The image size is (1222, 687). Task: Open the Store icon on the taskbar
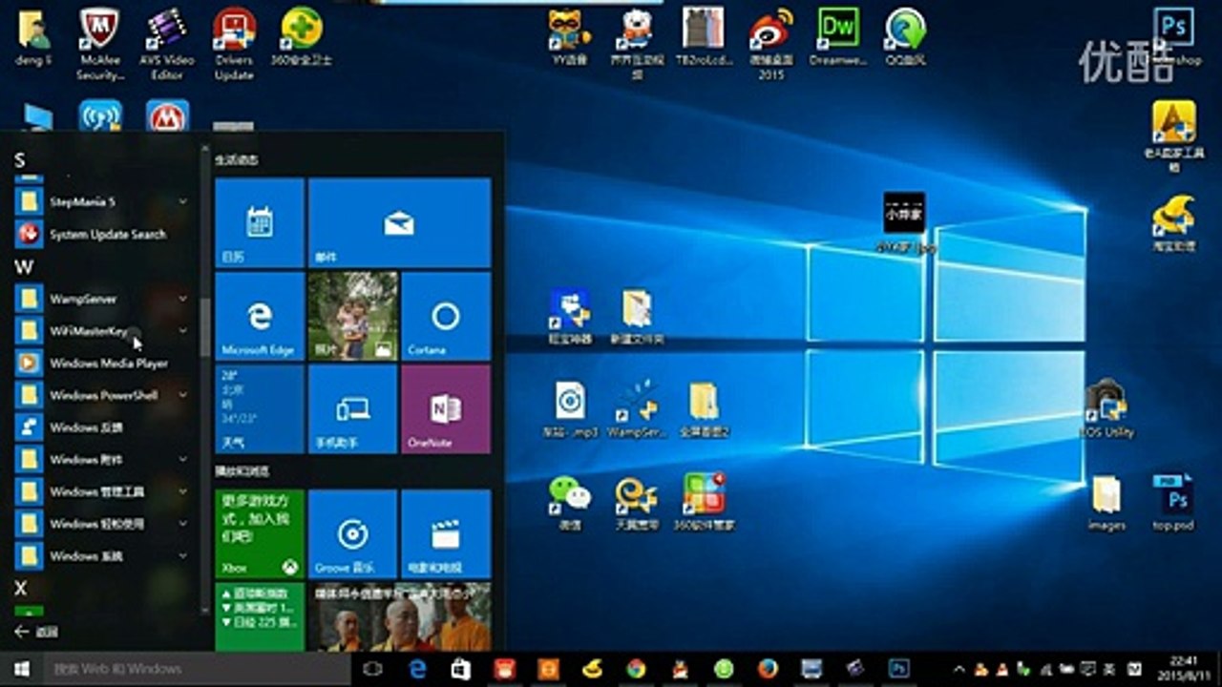pyautogui.click(x=460, y=669)
